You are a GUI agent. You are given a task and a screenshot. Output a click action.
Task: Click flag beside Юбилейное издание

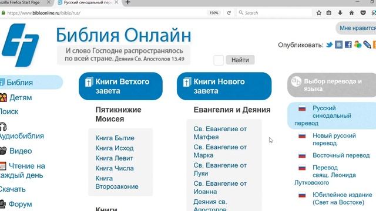click(x=302, y=195)
